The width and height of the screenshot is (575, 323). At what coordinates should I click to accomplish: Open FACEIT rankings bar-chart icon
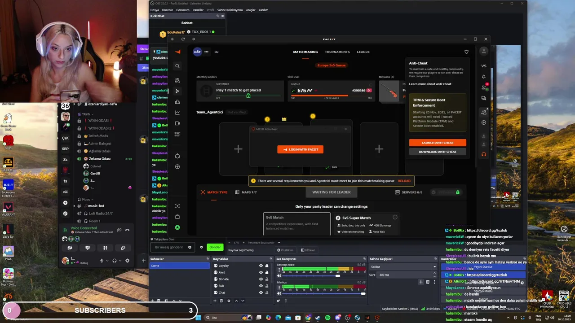[177, 102]
